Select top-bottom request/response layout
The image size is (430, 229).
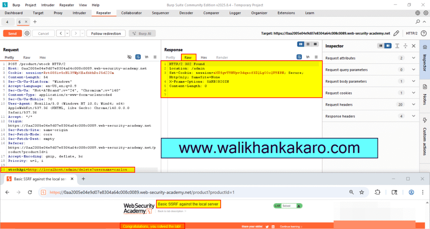(308, 44)
